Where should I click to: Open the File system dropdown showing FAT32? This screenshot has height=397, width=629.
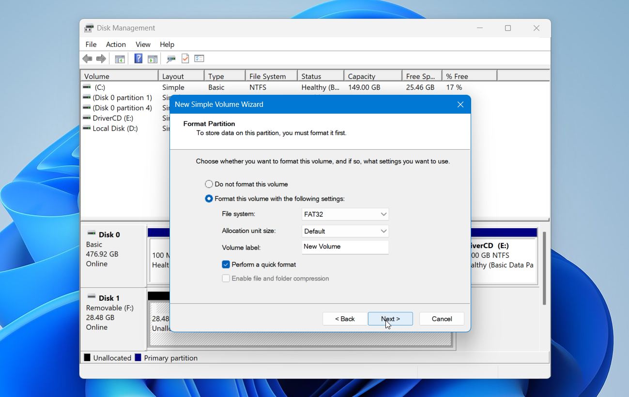coord(345,214)
